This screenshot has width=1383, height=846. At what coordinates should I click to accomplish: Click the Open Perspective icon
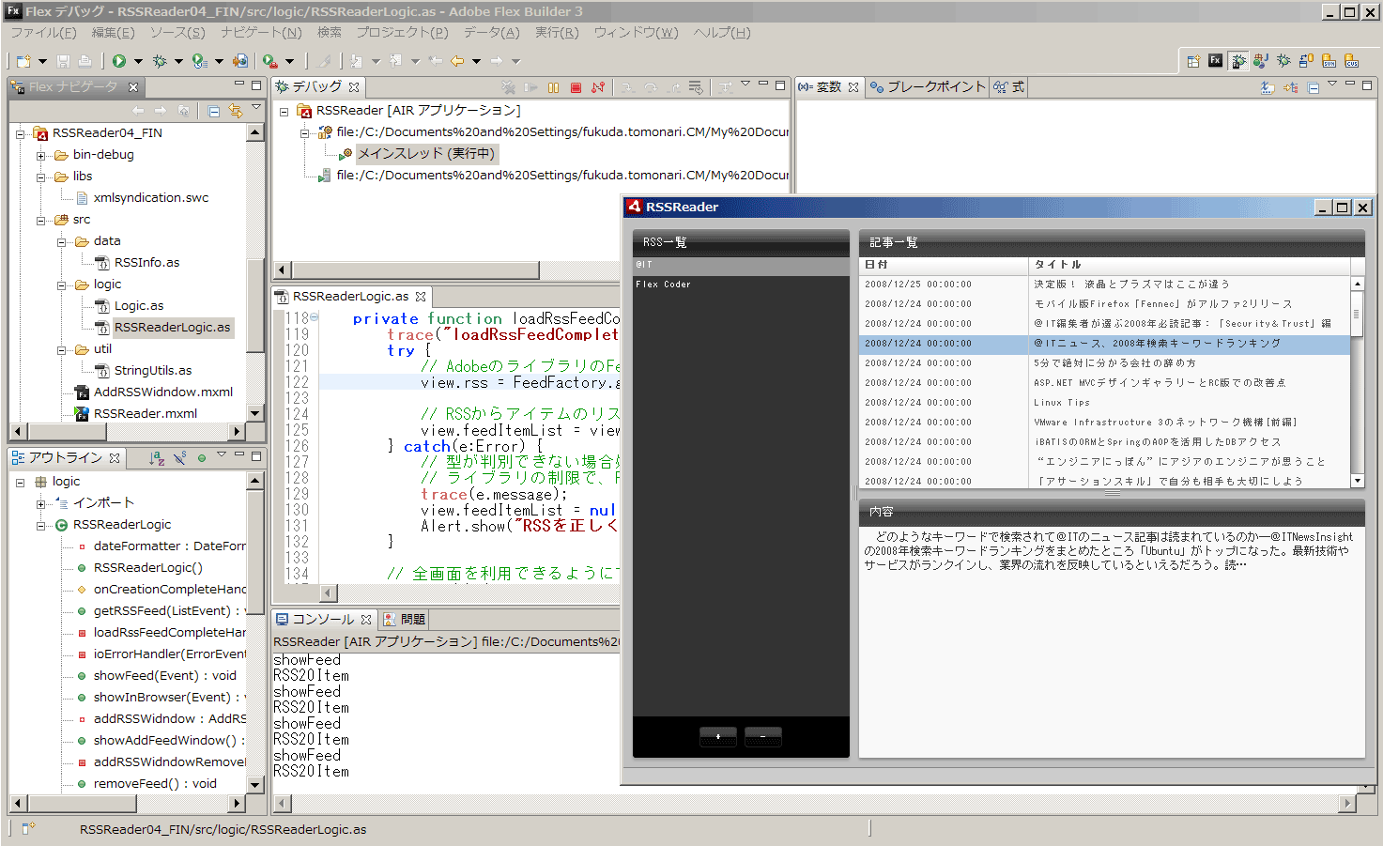click(1193, 61)
